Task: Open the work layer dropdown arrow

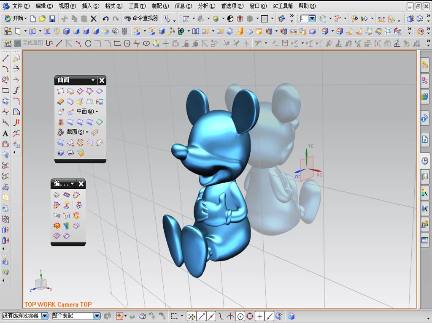Action: (x=312, y=19)
